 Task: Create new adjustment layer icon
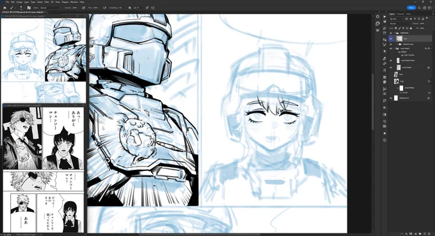click(x=416, y=234)
